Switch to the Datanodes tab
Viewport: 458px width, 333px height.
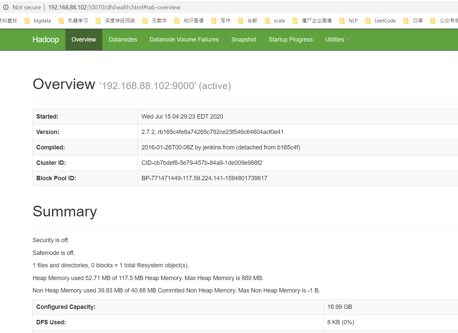pos(123,40)
